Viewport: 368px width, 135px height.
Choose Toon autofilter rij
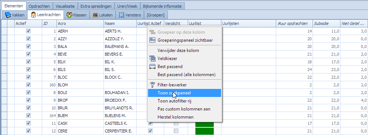point(184,101)
